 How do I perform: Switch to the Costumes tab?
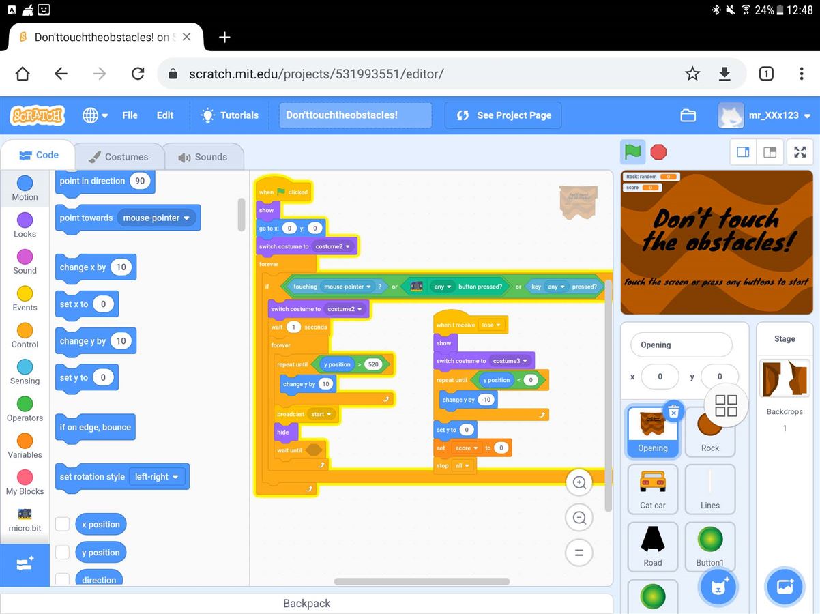pos(119,157)
